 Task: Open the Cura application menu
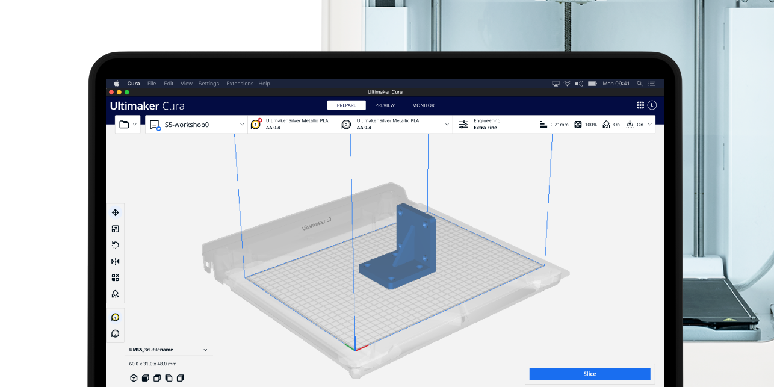[x=134, y=84]
